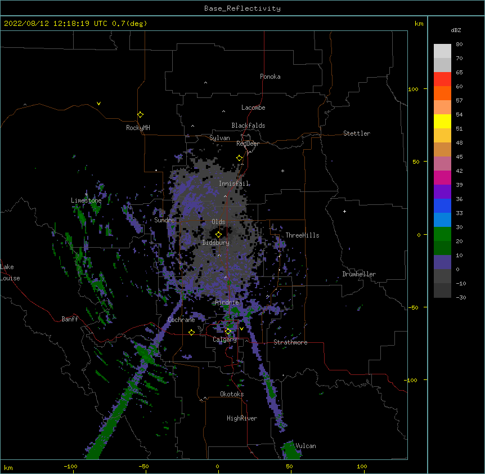
Task: Select the 42 dBZ magenta legend swatch
Action: tap(442, 177)
